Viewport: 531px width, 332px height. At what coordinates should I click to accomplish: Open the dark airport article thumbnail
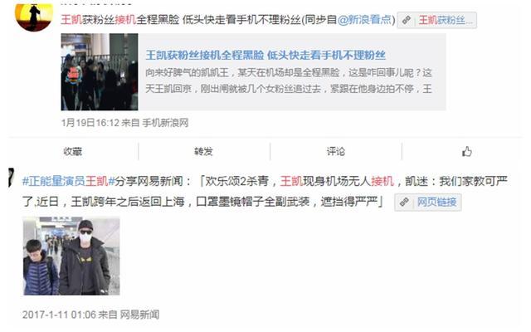click(x=100, y=72)
